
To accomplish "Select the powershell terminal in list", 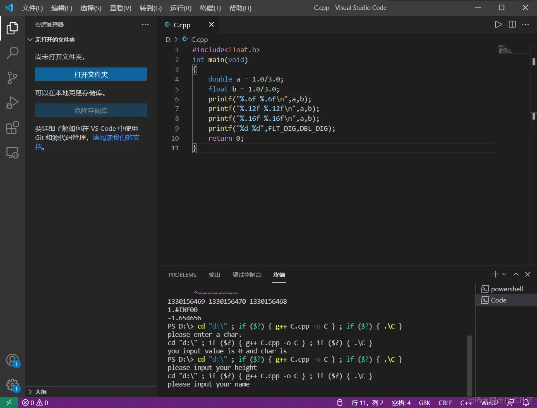I will pyautogui.click(x=506, y=289).
